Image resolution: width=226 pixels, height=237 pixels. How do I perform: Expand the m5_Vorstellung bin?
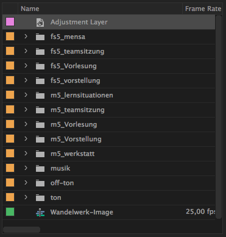(x=26, y=139)
